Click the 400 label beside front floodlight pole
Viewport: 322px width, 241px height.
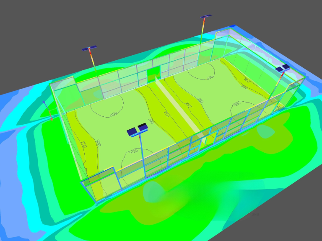point(133,151)
